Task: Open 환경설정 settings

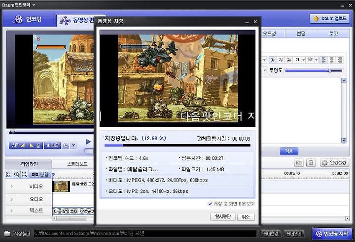Action: [334, 163]
